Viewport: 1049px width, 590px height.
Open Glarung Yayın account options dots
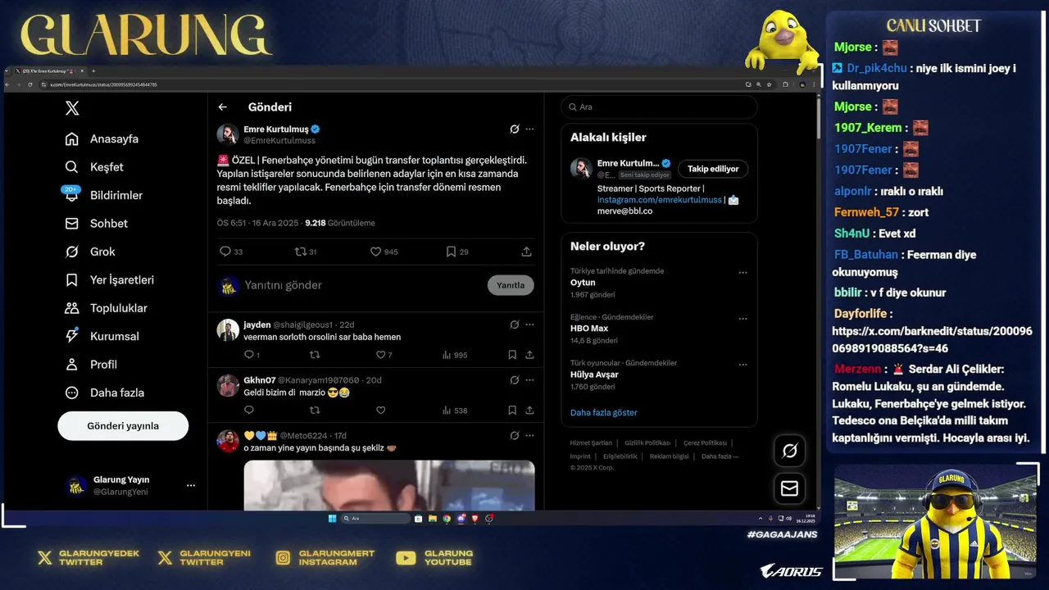191,485
